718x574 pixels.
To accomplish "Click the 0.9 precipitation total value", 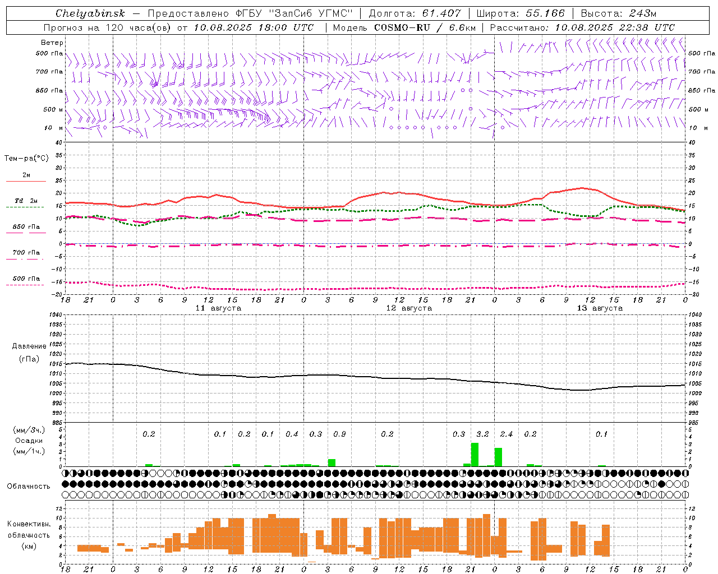I will [x=339, y=434].
